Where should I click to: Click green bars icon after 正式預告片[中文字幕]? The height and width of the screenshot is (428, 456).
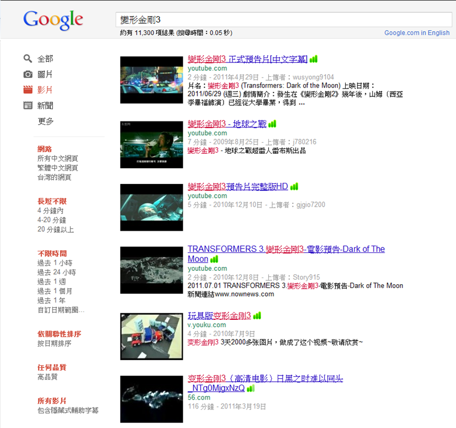[313, 59]
